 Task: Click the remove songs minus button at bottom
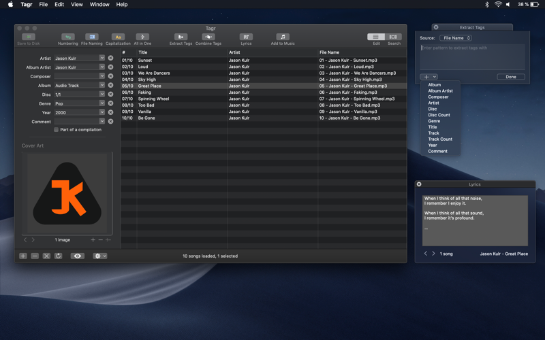[x=35, y=256]
